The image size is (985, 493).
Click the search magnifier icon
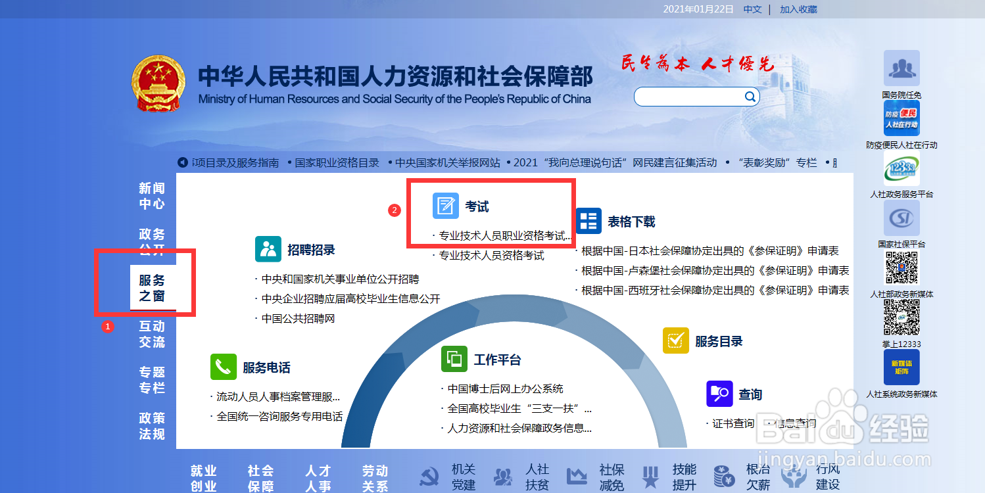pyautogui.click(x=750, y=97)
